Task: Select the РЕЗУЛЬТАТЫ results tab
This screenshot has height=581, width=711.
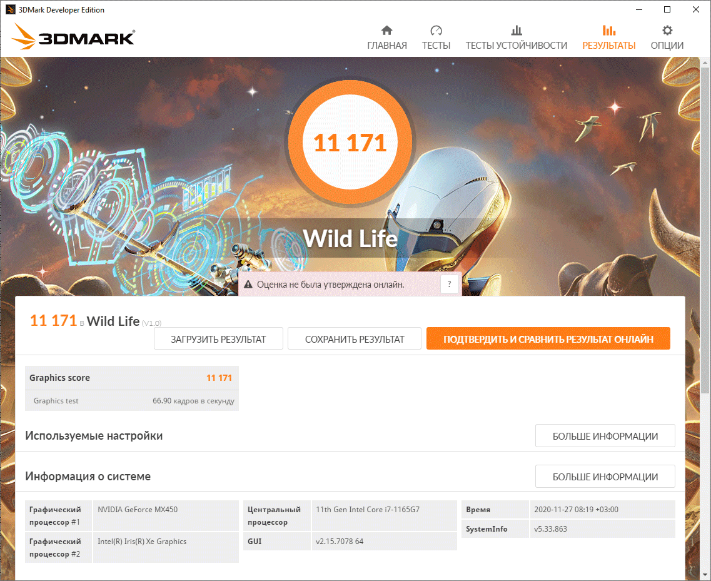Action: 608,38
